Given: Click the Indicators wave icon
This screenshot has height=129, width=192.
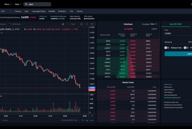Looking at the screenshot, I should 10,24.
